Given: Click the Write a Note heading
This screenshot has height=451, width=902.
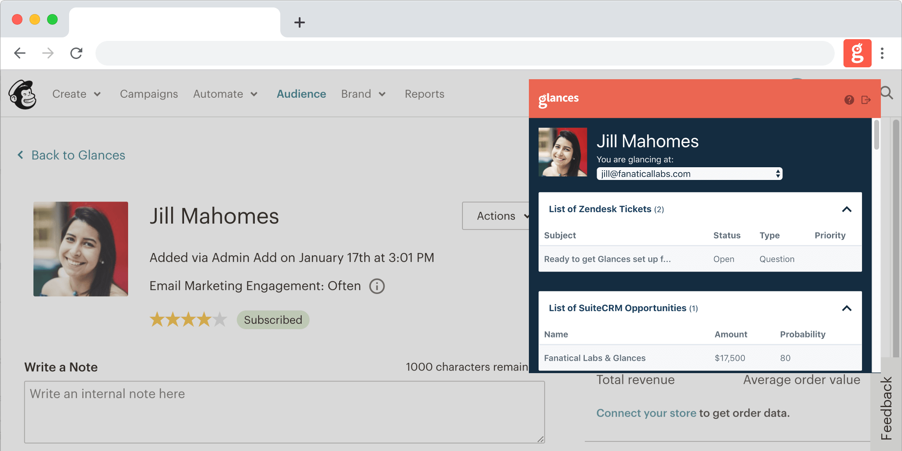Looking at the screenshot, I should click(x=61, y=367).
